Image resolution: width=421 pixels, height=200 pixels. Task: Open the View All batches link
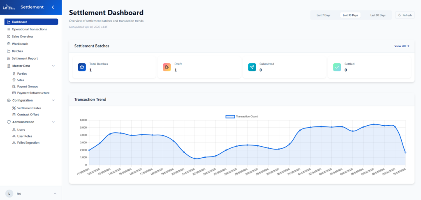point(401,46)
